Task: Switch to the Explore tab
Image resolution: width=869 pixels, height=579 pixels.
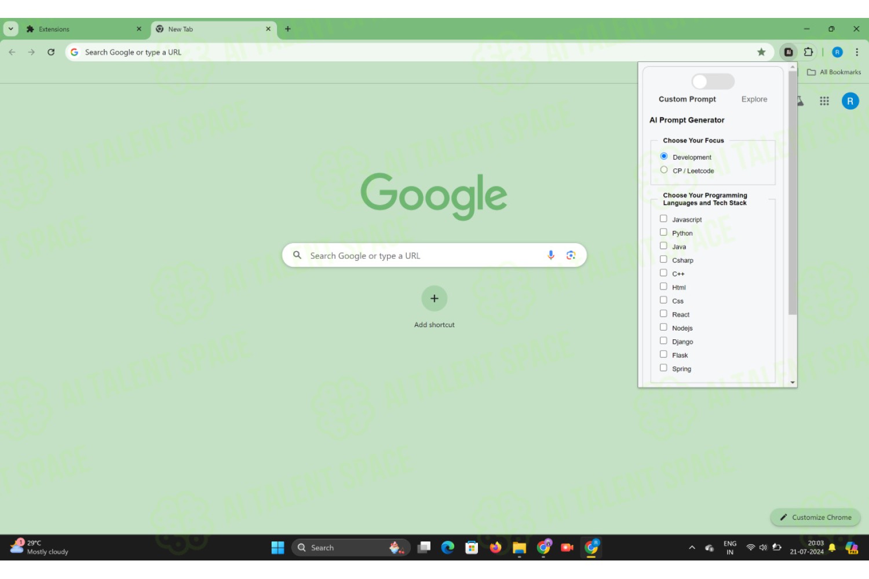Action: [754, 99]
